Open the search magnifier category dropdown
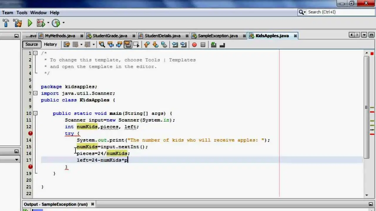The image size is (376, 211). pos(302,12)
